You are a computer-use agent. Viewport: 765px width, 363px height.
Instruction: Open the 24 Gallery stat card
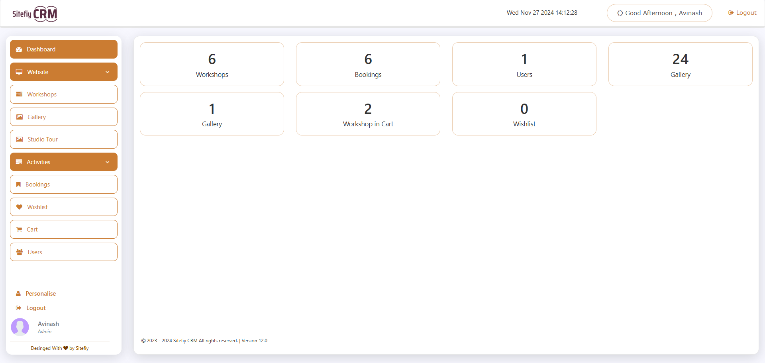(x=681, y=64)
